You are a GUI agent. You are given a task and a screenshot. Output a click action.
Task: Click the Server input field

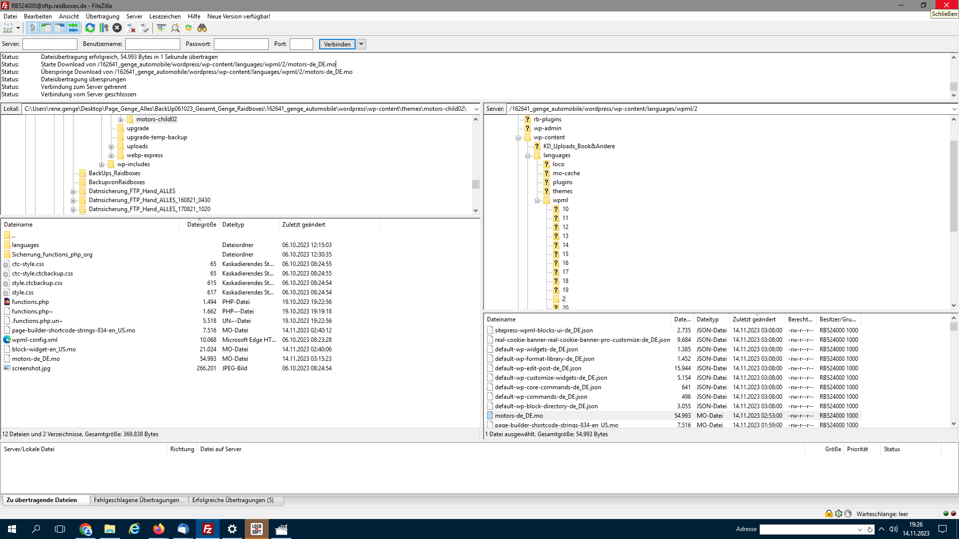coord(50,44)
